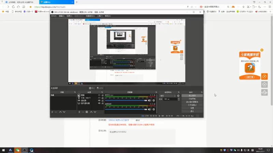Open settings gear of desktop audio channel
The width and height of the screenshot is (273, 153).
(154, 109)
